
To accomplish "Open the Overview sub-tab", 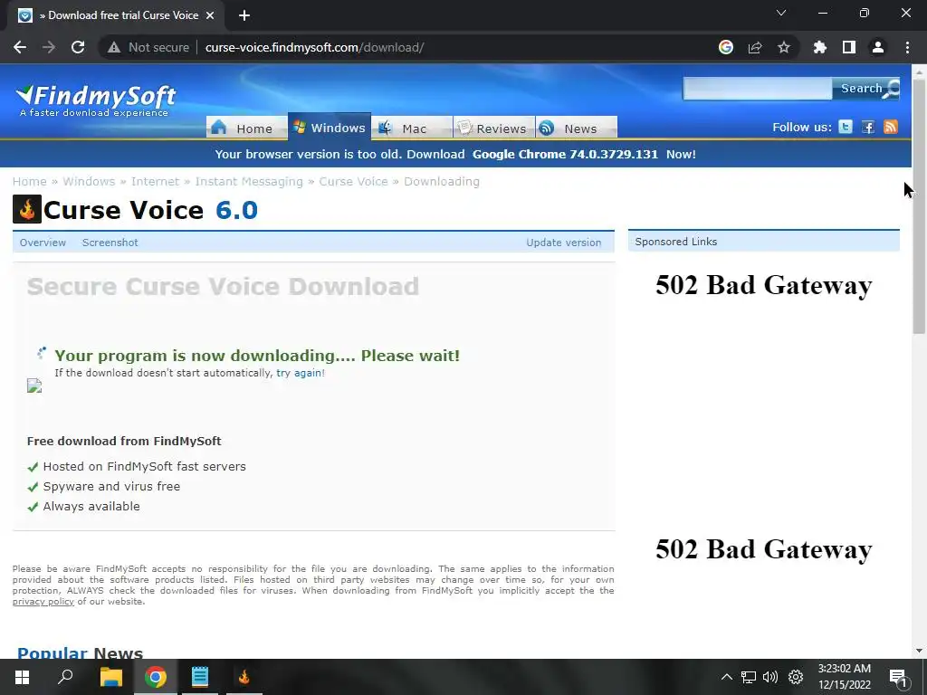I will click(43, 243).
